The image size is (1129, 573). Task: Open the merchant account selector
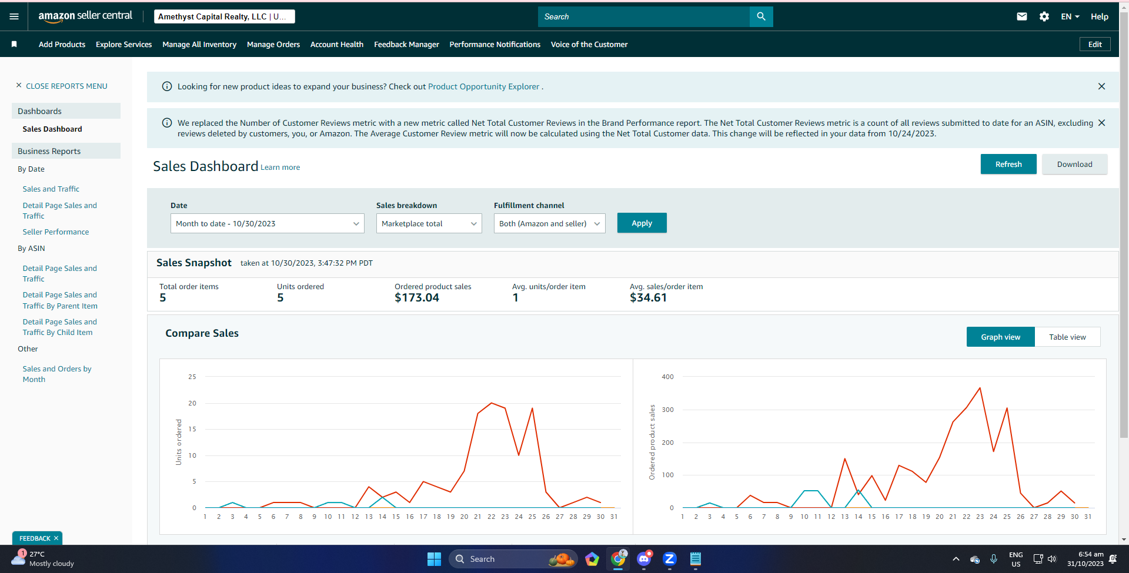225,16
